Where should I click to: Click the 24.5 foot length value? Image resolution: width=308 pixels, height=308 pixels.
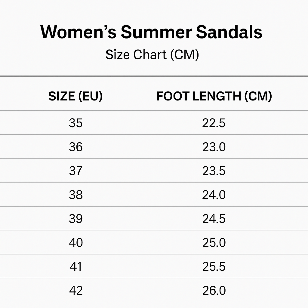[x=214, y=219]
